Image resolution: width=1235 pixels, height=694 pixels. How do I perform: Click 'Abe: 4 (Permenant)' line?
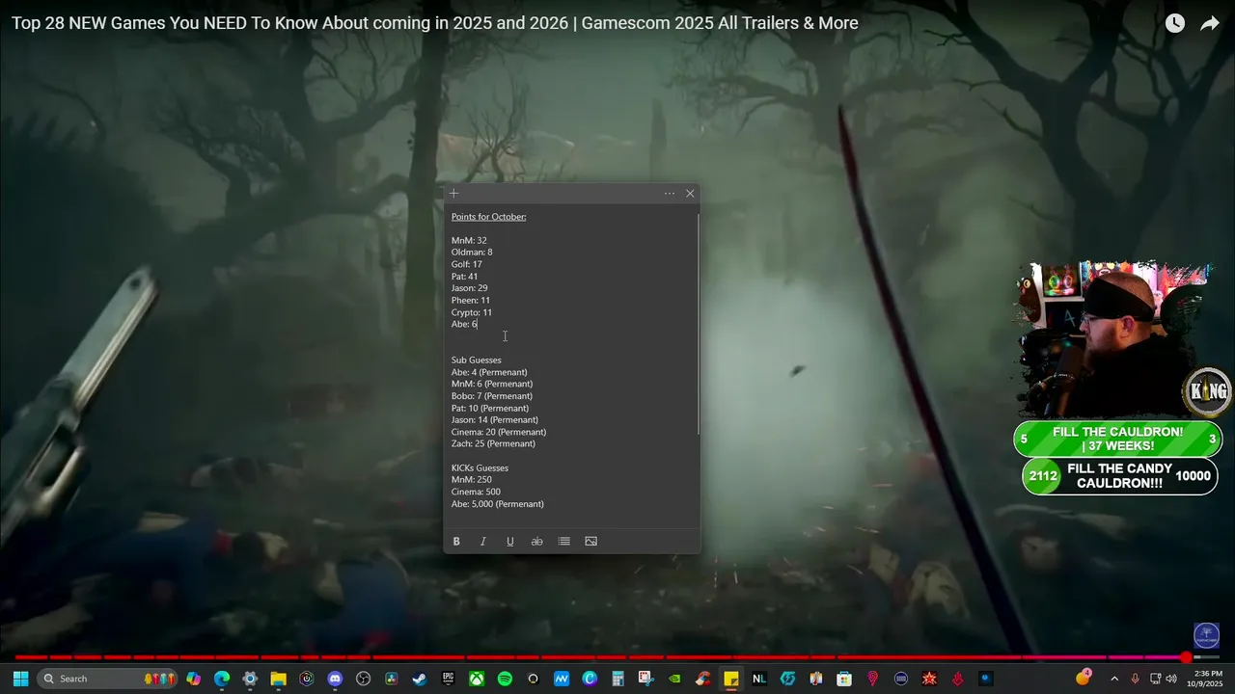point(489,372)
